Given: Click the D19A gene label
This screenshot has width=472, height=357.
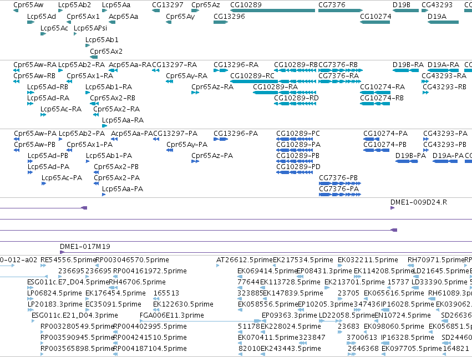Looking at the screenshot, I should pos(437,16).
